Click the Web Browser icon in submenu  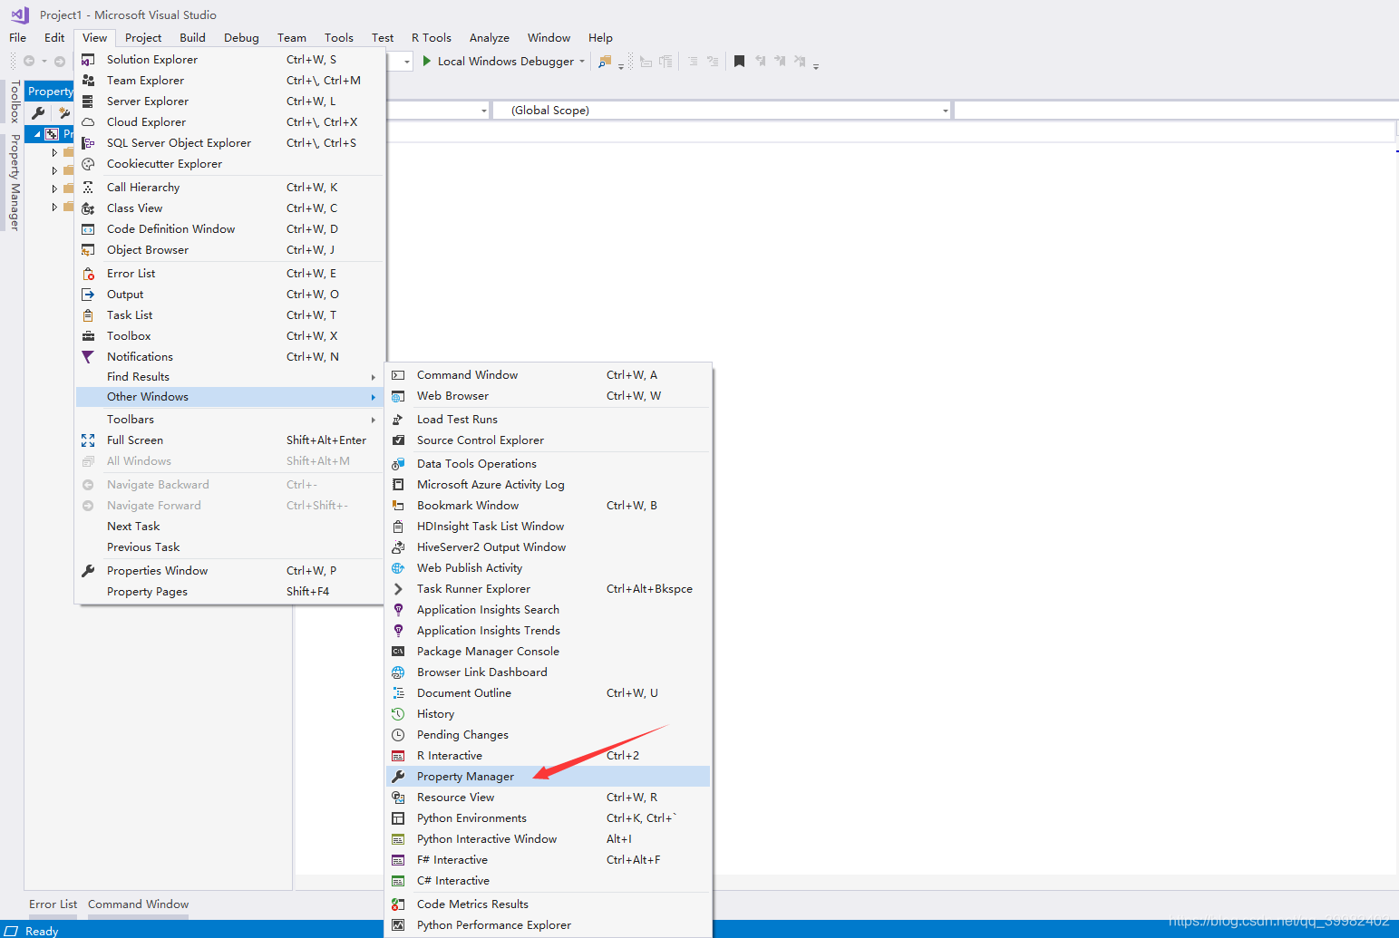pyautogui.click(x=398, y=396)
